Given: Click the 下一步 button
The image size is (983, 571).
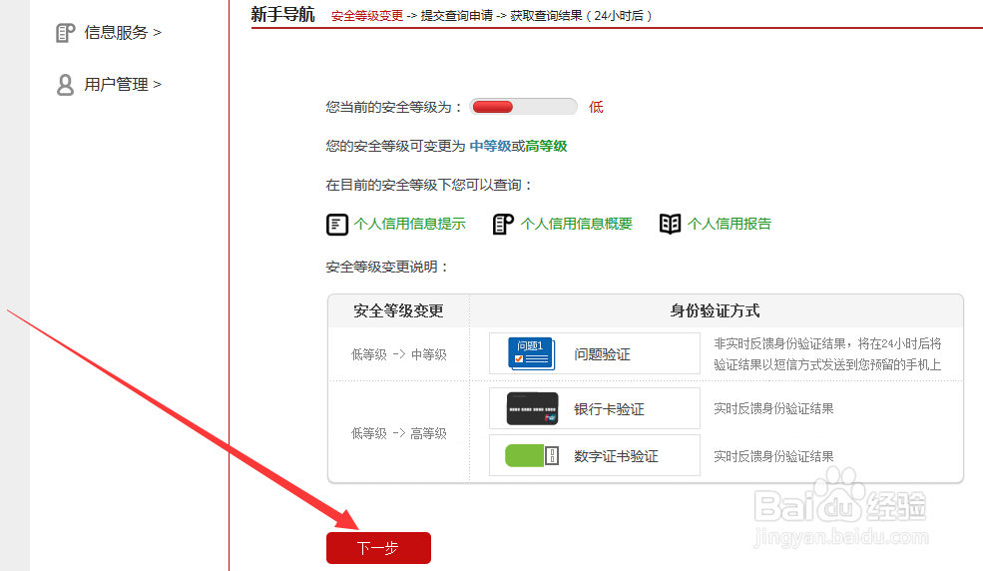Looking at the screenshot, I should pos(378,548).
